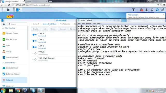Open VirtualBox from the Windows taskbar

click(x=25, y=91)
